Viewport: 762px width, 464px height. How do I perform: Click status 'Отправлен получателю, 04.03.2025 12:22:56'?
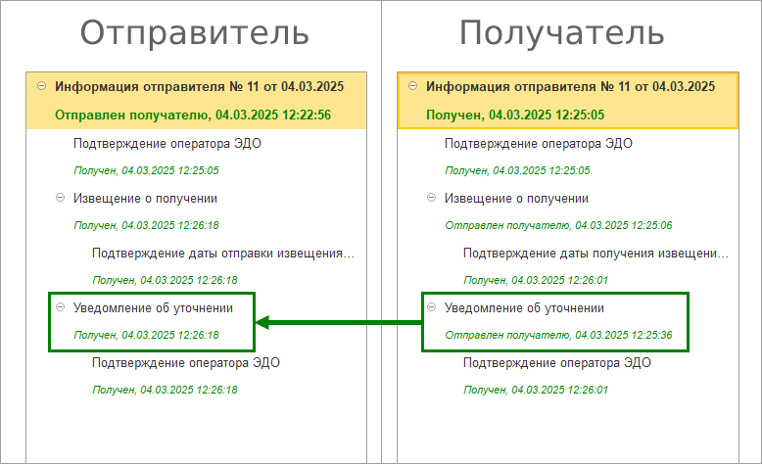point(193,116)
